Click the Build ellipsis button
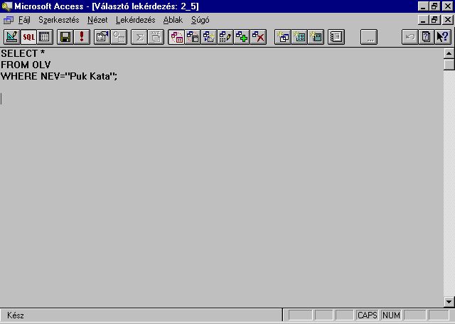The image size is (455, 324). point(369,37)
